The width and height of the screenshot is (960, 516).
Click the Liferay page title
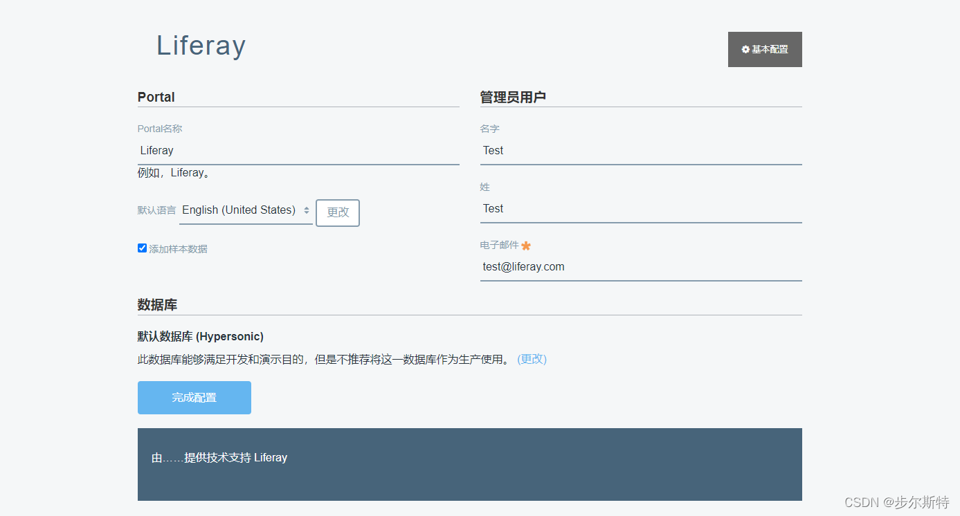tap(201, 46)
